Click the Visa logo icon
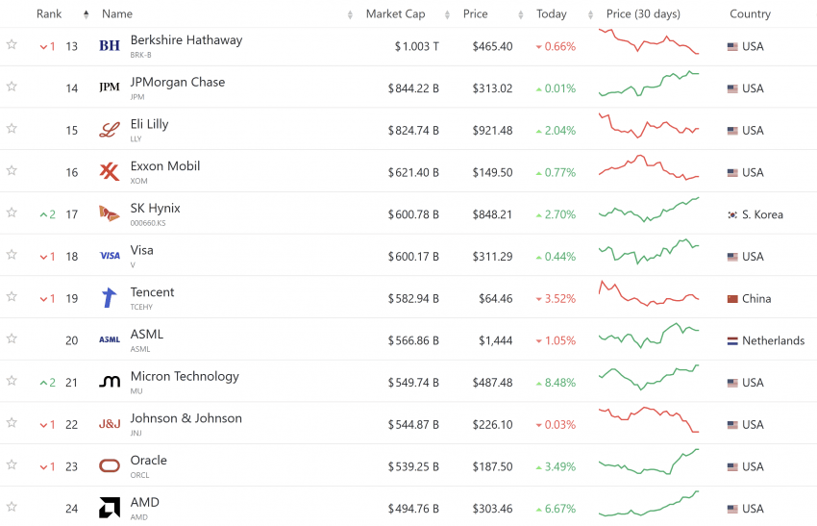Image resolution: width=817 pixels, height=526 pixels. click(x=110, y=256)
